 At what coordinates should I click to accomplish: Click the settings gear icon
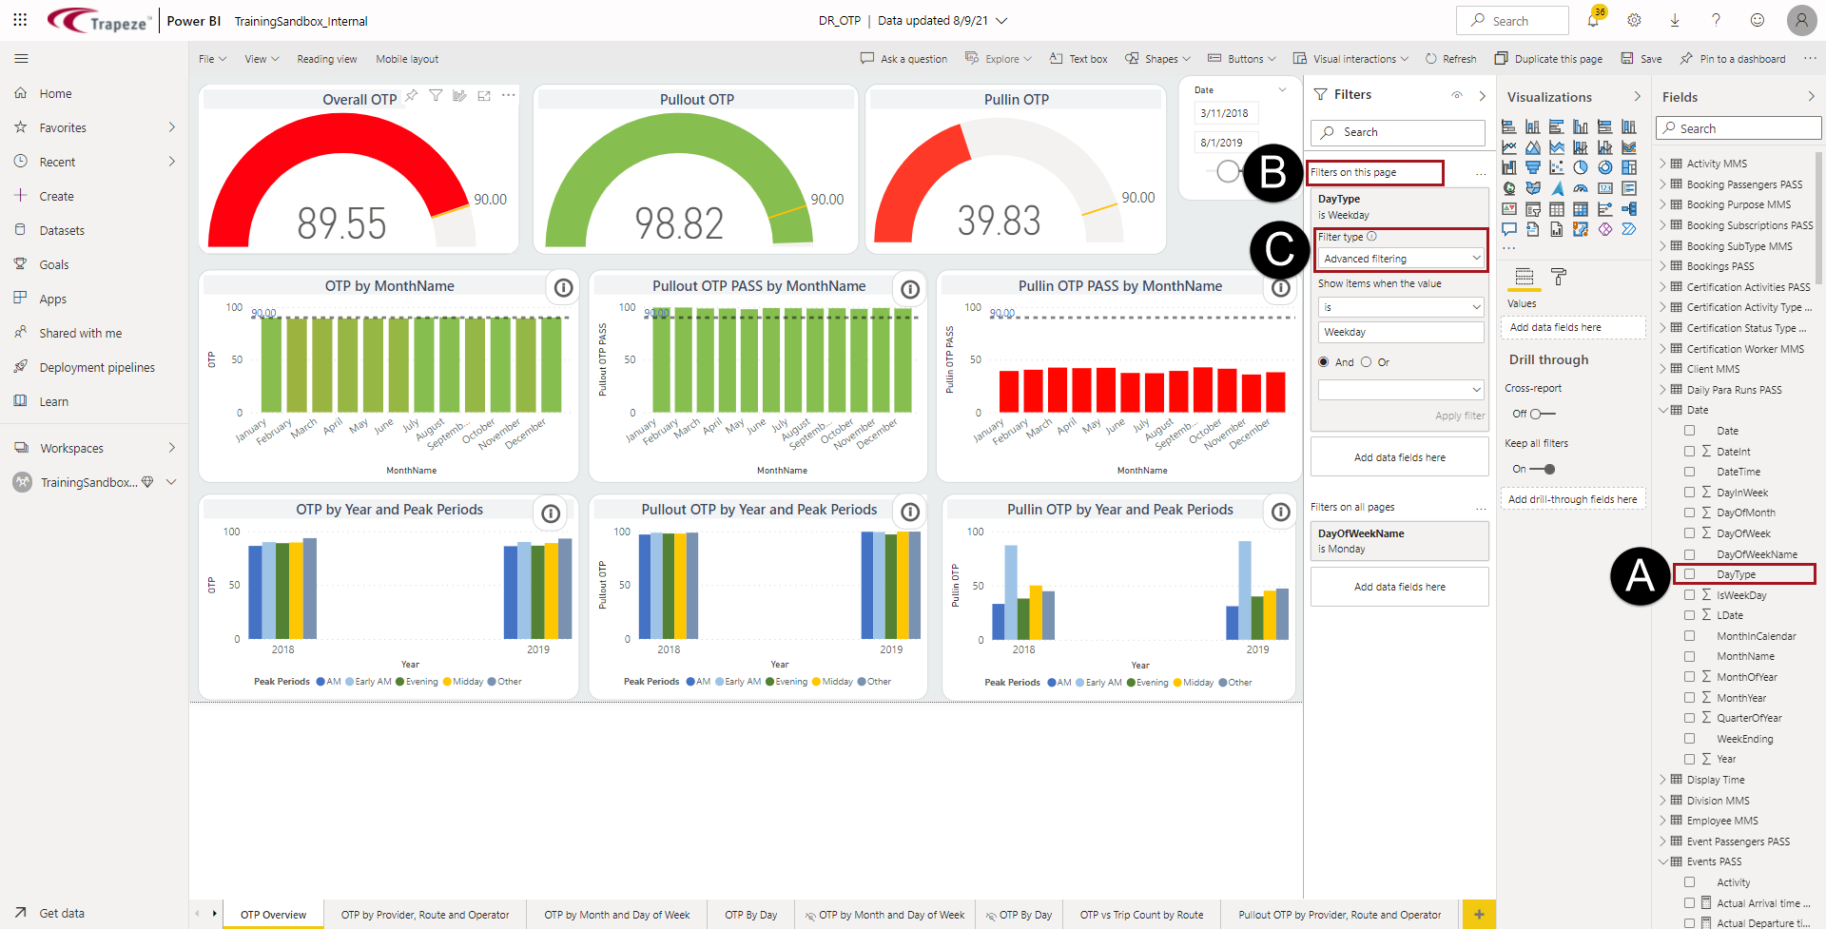coord(1634,21)
